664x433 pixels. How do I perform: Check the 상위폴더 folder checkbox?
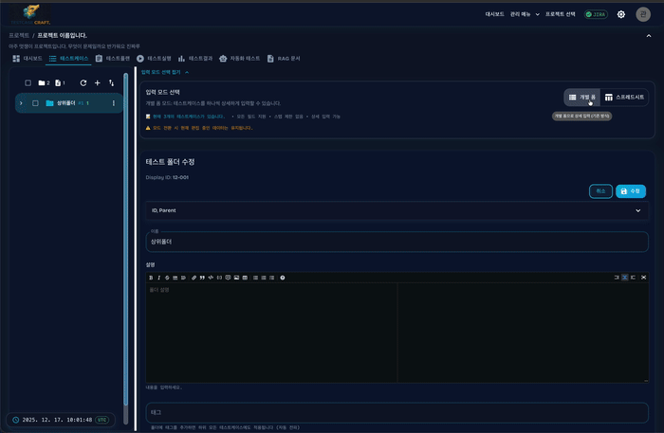pos(35,103)
